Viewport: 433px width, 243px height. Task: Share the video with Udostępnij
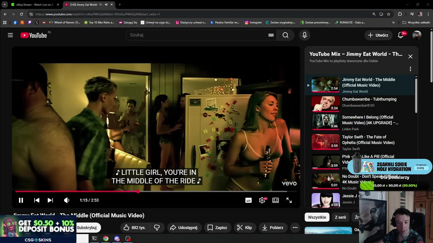coord(184,227)
